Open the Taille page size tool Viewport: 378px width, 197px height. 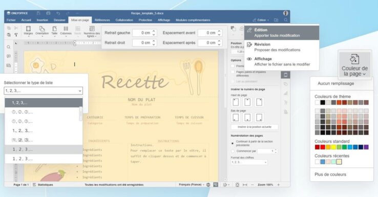(x=54, y=31)
